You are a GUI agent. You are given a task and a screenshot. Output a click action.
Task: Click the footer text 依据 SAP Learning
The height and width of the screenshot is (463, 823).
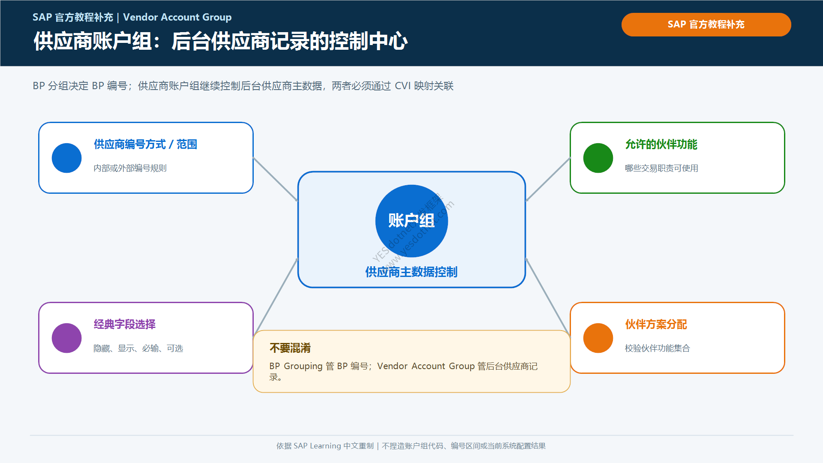pyautogui.click(x=309, y=446)
